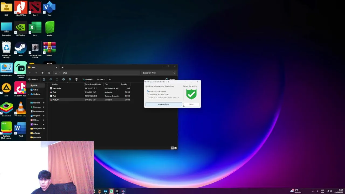Open Word desktop shortcut

[21, 130]
